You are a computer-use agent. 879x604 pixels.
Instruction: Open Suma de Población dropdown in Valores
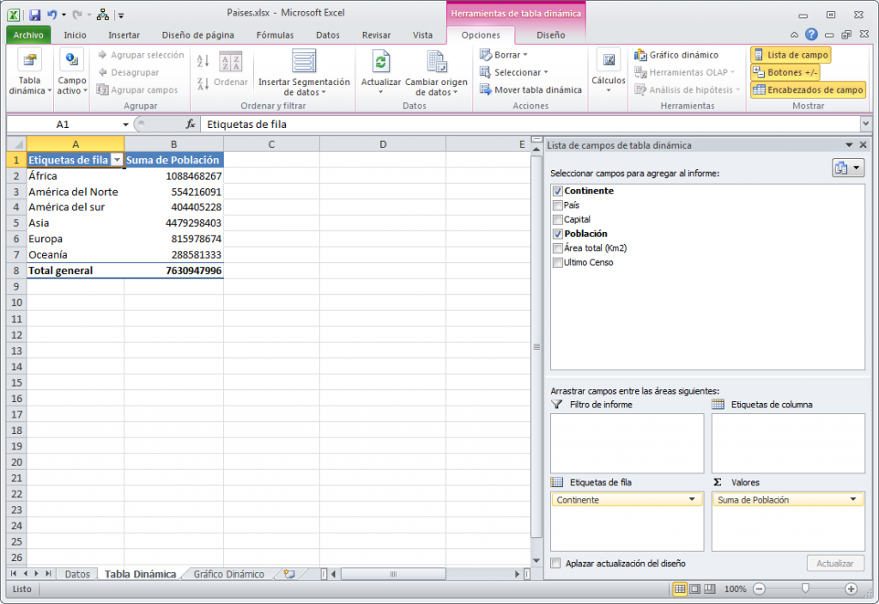(x=853, y=499)
